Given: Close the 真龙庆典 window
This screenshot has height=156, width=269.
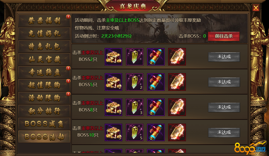Looking at the screenshot, I should (256, 8).
